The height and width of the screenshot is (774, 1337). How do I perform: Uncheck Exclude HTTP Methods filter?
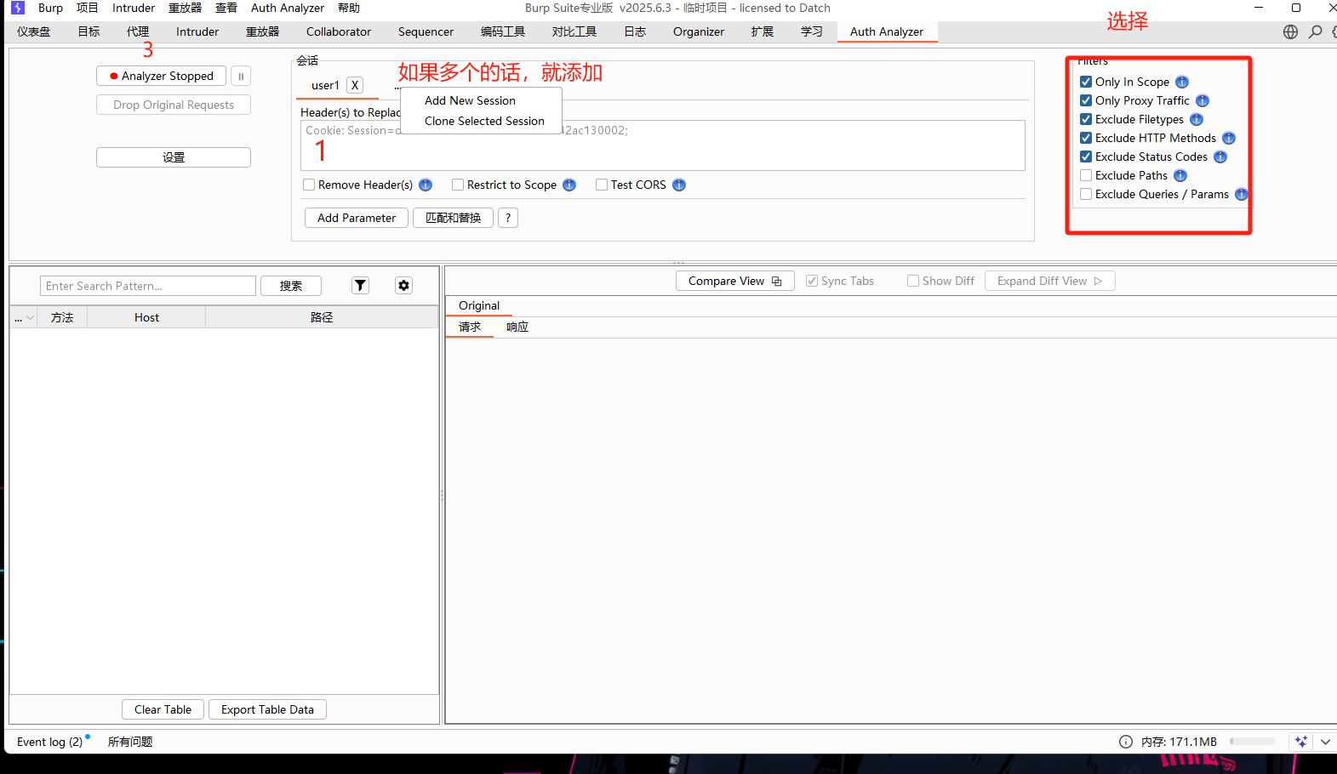1086,138
